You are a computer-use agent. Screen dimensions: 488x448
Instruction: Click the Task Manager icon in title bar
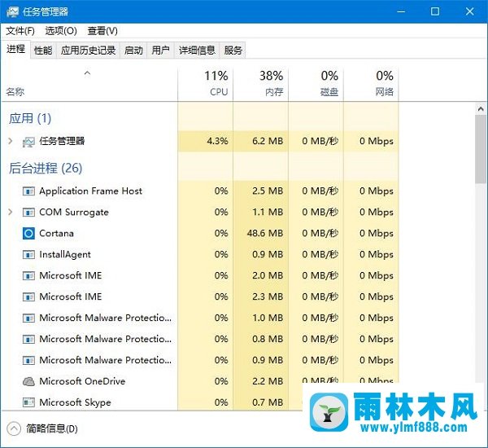point(12,12)
